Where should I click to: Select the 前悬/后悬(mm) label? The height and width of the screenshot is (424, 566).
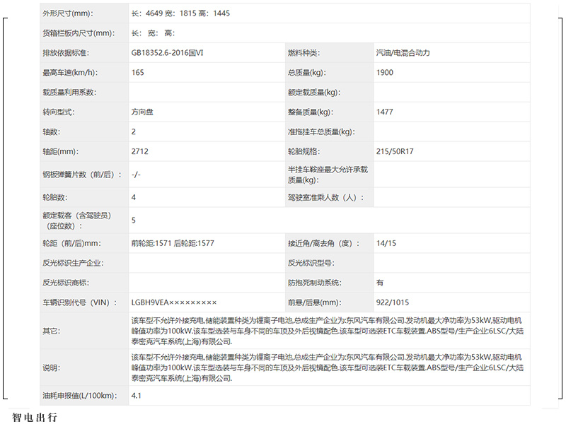coord(314,302)
